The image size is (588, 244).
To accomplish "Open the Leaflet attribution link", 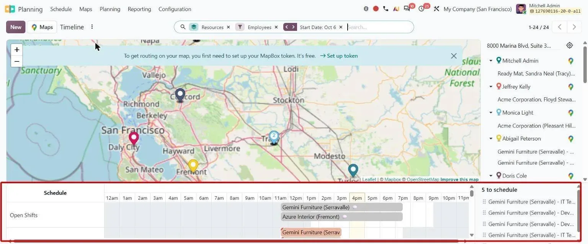I will 369,179.
